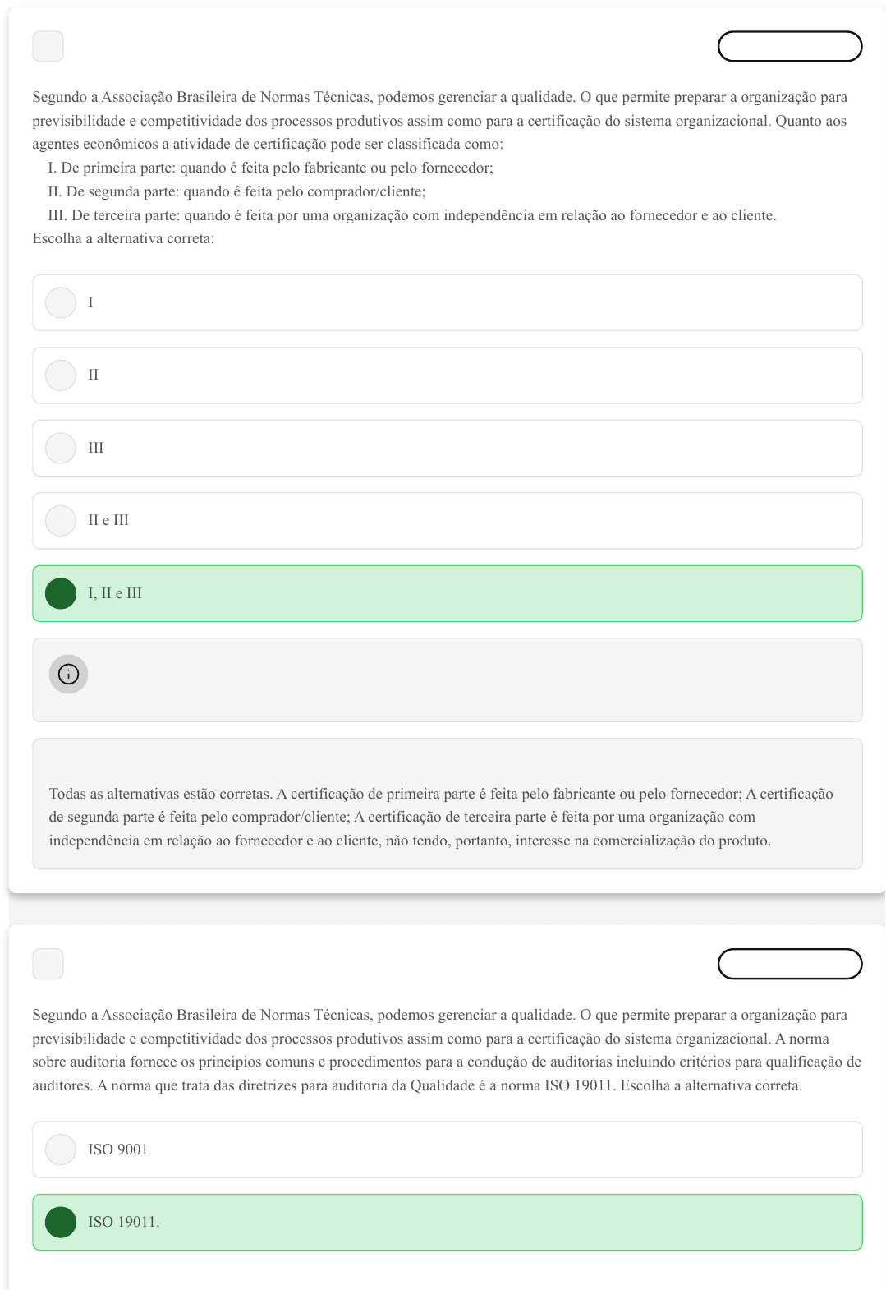Select radio option "II"
886x1290 pixels.
coord(61,375)
